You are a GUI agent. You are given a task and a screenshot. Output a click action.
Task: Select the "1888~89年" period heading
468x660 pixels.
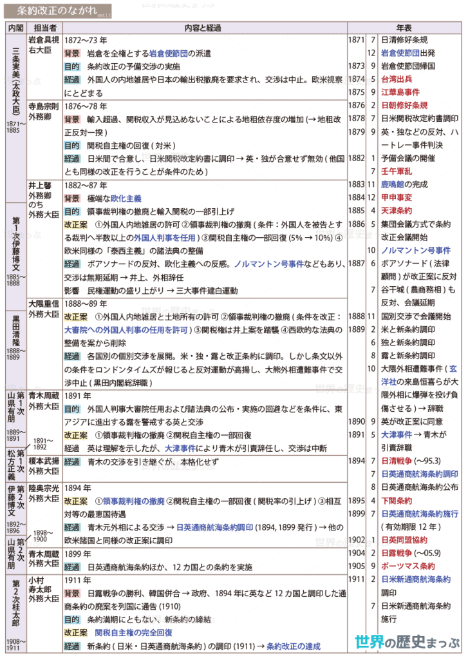pyautogui.click(x=86, y=304)
